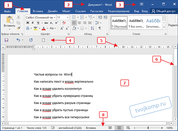Viewport: 178px width, 131px height.
Task: Toggle Center paragraph alignment
Action: pos(79,23)
